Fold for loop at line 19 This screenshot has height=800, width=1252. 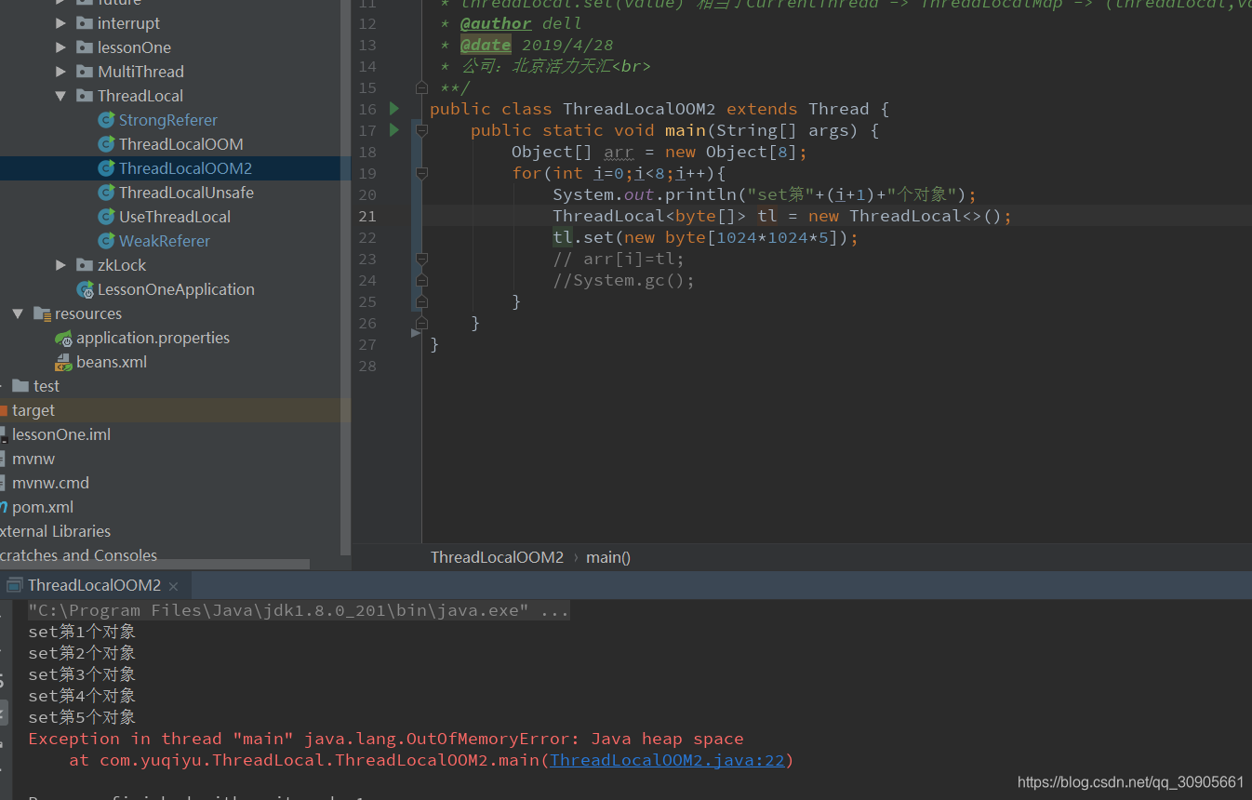[421, 174]
